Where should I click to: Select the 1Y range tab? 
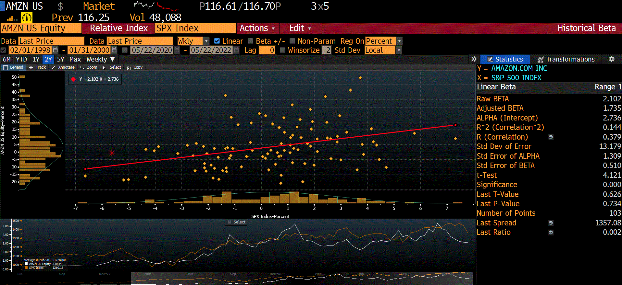(36, 59)
